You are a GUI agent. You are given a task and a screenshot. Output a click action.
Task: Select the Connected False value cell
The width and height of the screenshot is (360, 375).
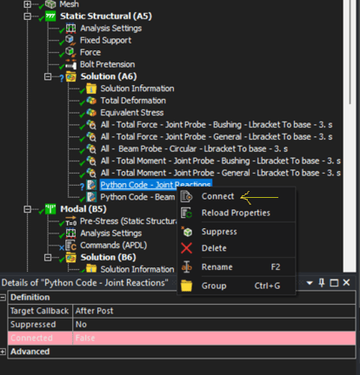[214, 338]
